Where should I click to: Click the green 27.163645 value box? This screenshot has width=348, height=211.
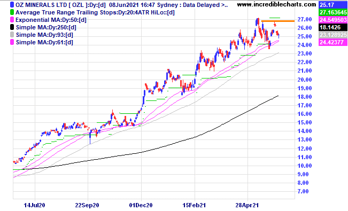click(x=333, y=12)
